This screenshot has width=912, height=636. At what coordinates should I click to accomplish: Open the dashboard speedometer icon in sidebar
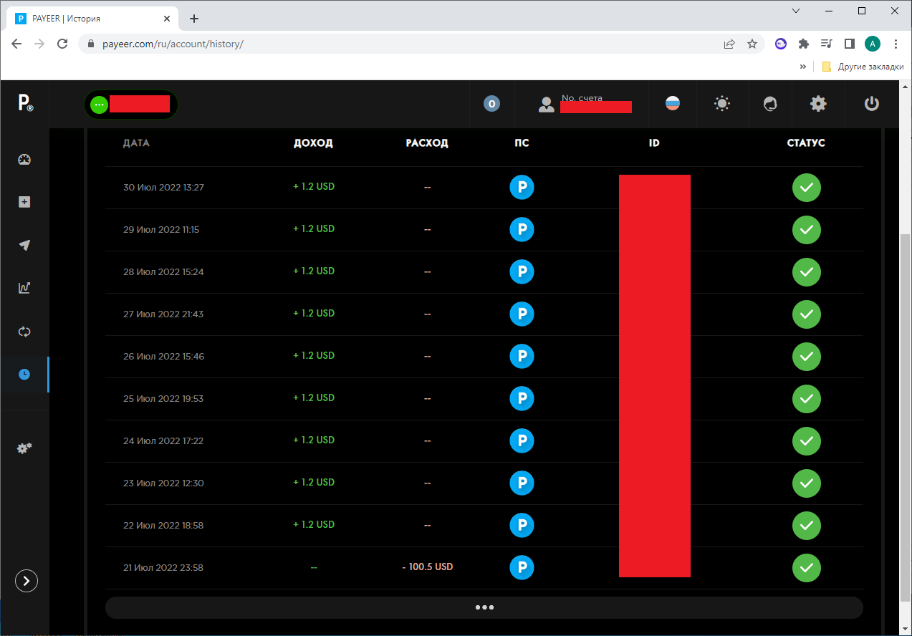pos(24,160)
